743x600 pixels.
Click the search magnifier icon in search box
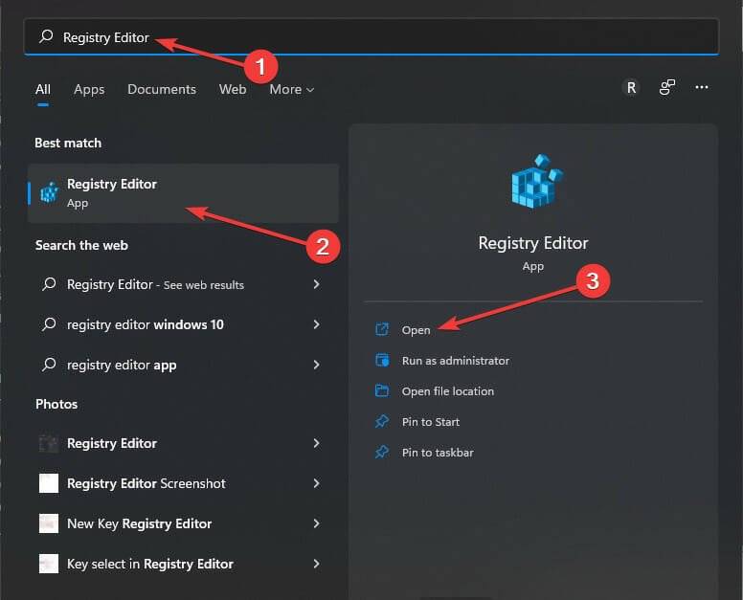click(46, 36)
